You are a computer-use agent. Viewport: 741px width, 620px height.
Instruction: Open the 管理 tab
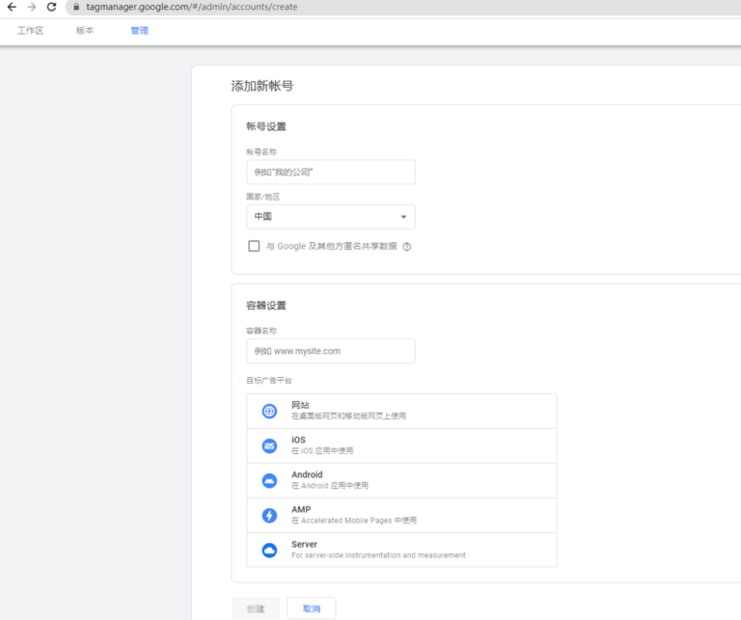point(139,31)
